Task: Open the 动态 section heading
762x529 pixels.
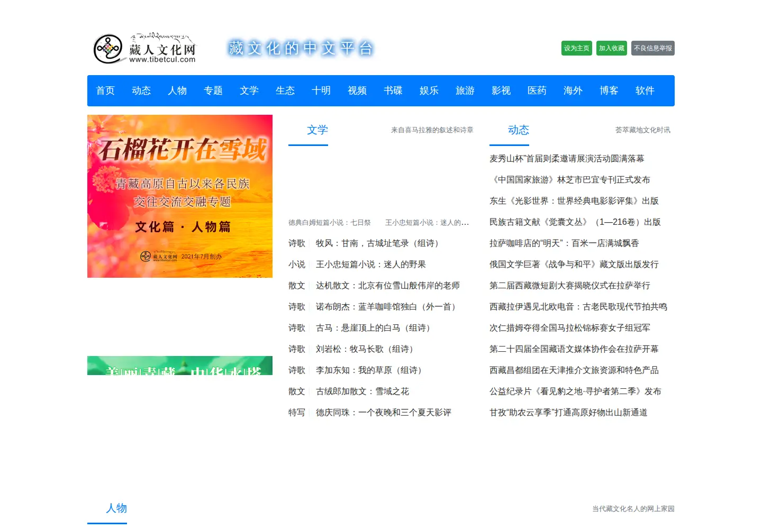Action: tap(519, 130)
